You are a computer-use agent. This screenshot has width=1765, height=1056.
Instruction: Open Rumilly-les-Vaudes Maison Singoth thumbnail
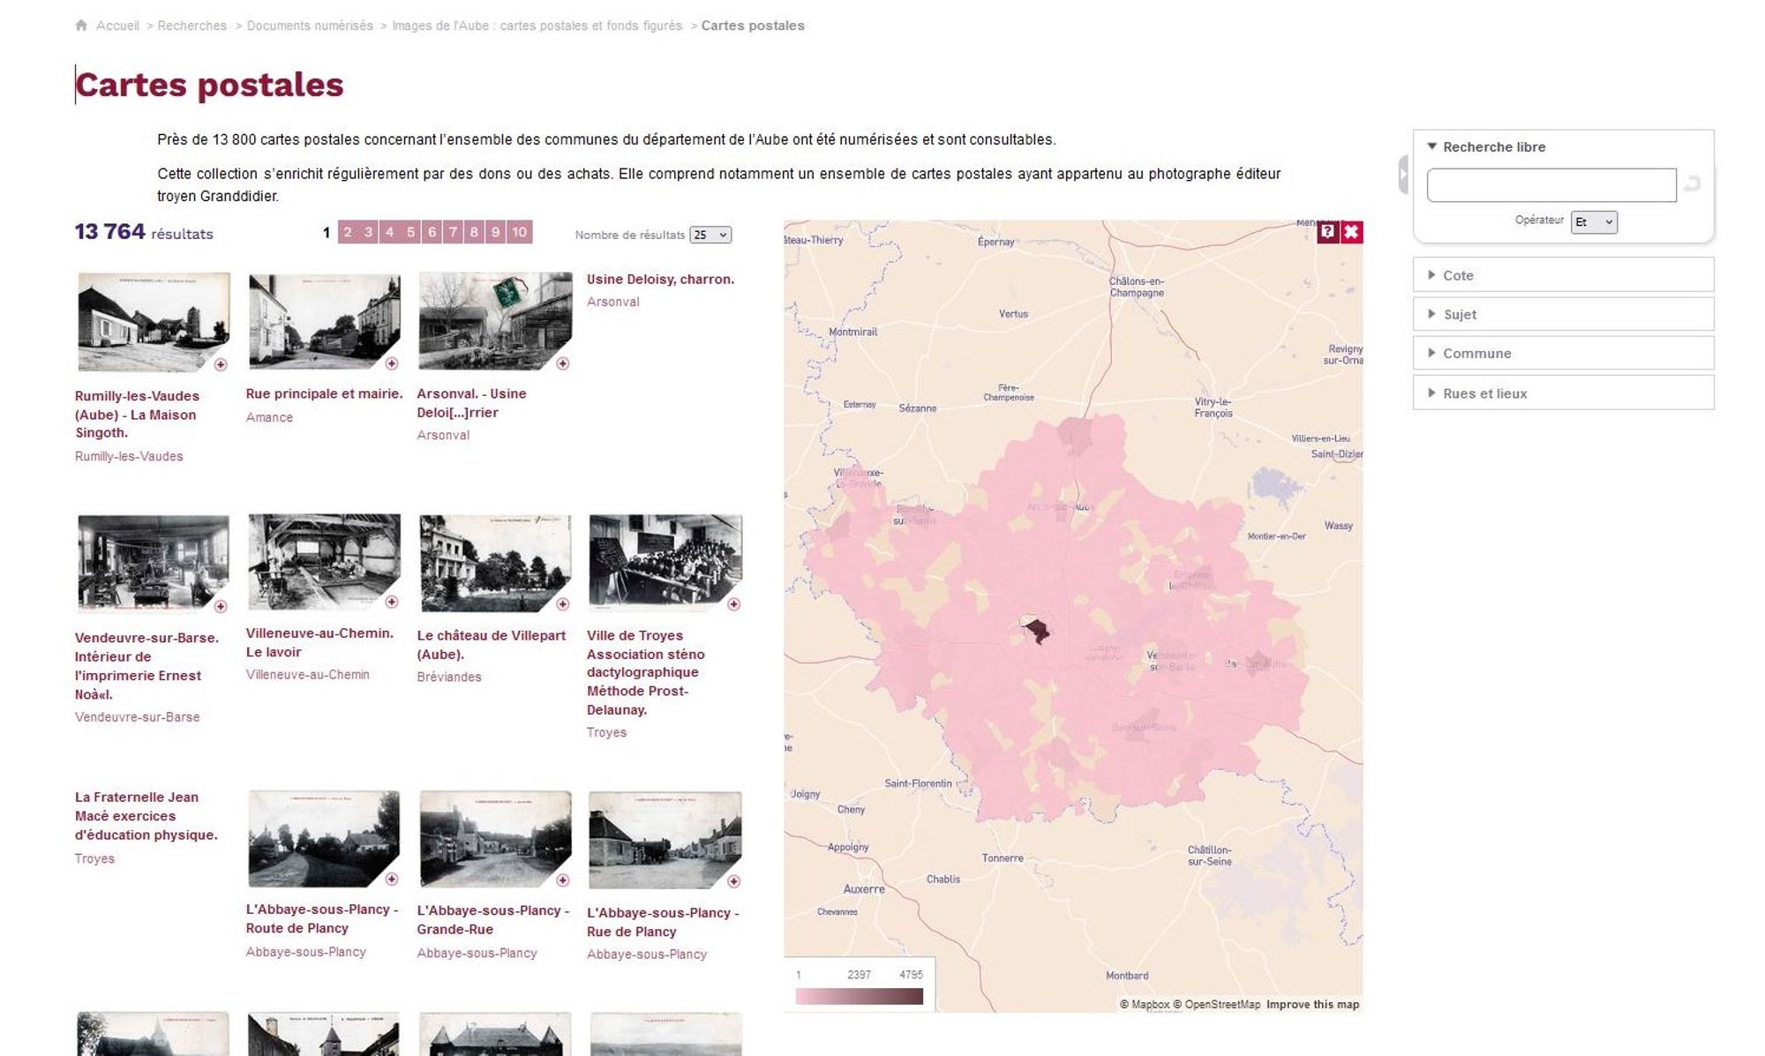[x=154, y=322]
